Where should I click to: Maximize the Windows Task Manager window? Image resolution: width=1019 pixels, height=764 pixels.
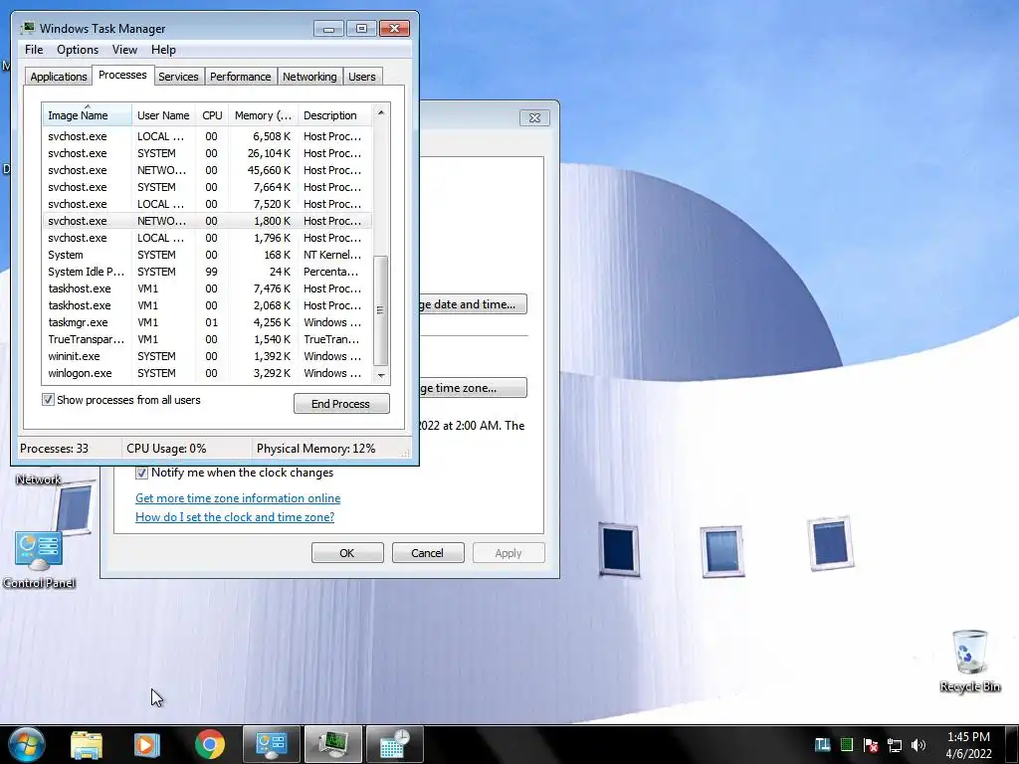(x=361, y=29)
